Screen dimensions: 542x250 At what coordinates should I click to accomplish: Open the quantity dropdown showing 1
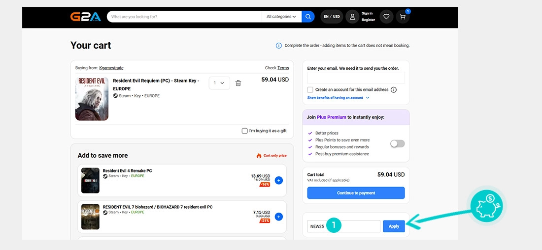[x=219, y=83]
